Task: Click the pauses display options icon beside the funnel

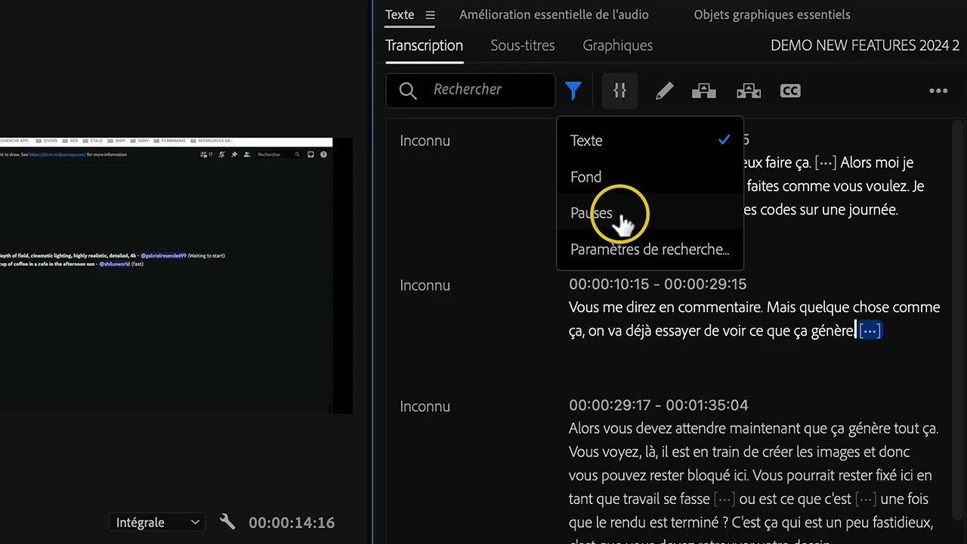Action: click(x=620, y=91)
